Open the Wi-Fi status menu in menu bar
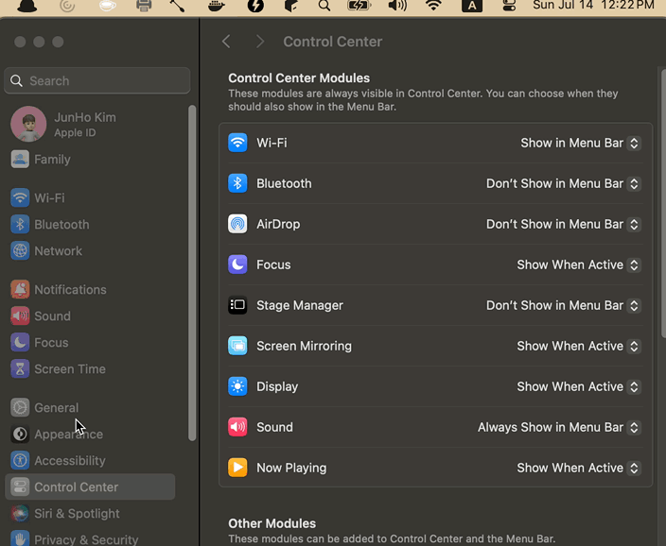666x546 pixels. tap(433, 6)
